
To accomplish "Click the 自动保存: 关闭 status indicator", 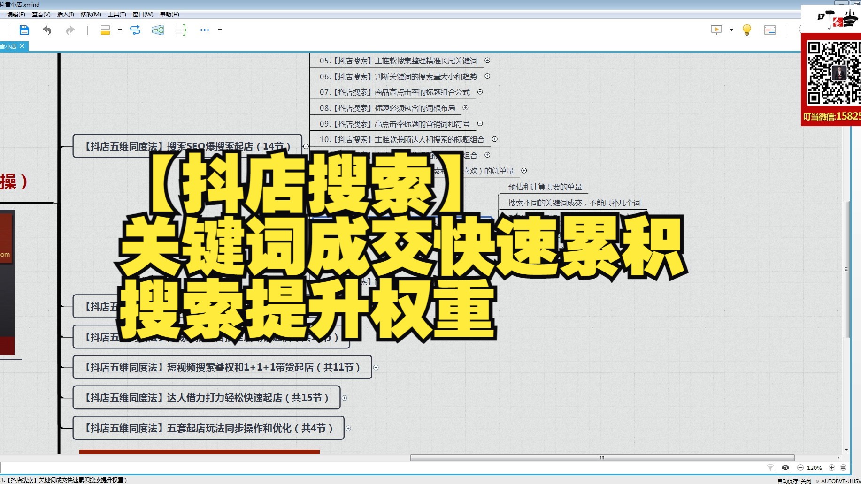I will coord(794,481).
